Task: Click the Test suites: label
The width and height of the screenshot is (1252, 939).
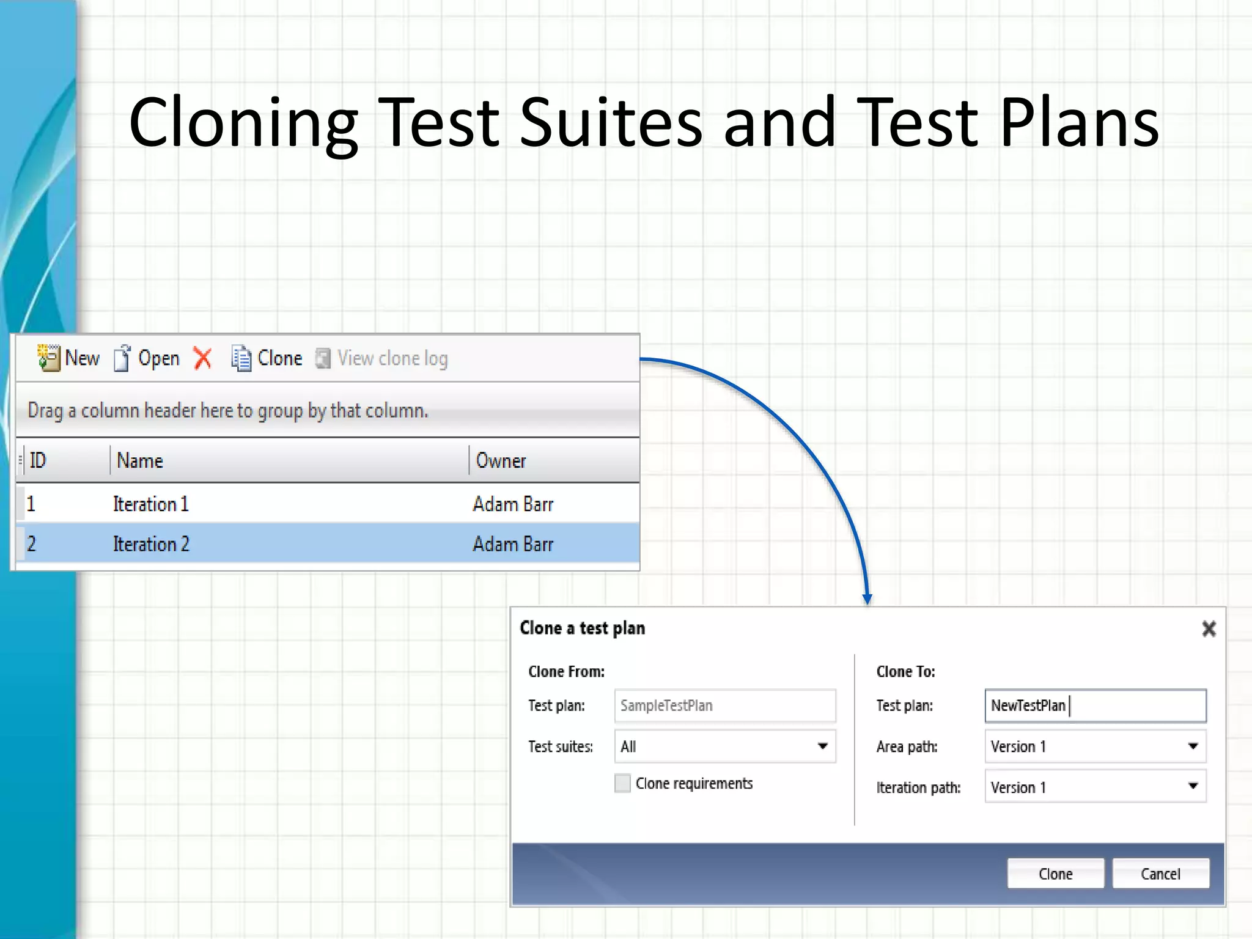Action: tap(561, 746)
